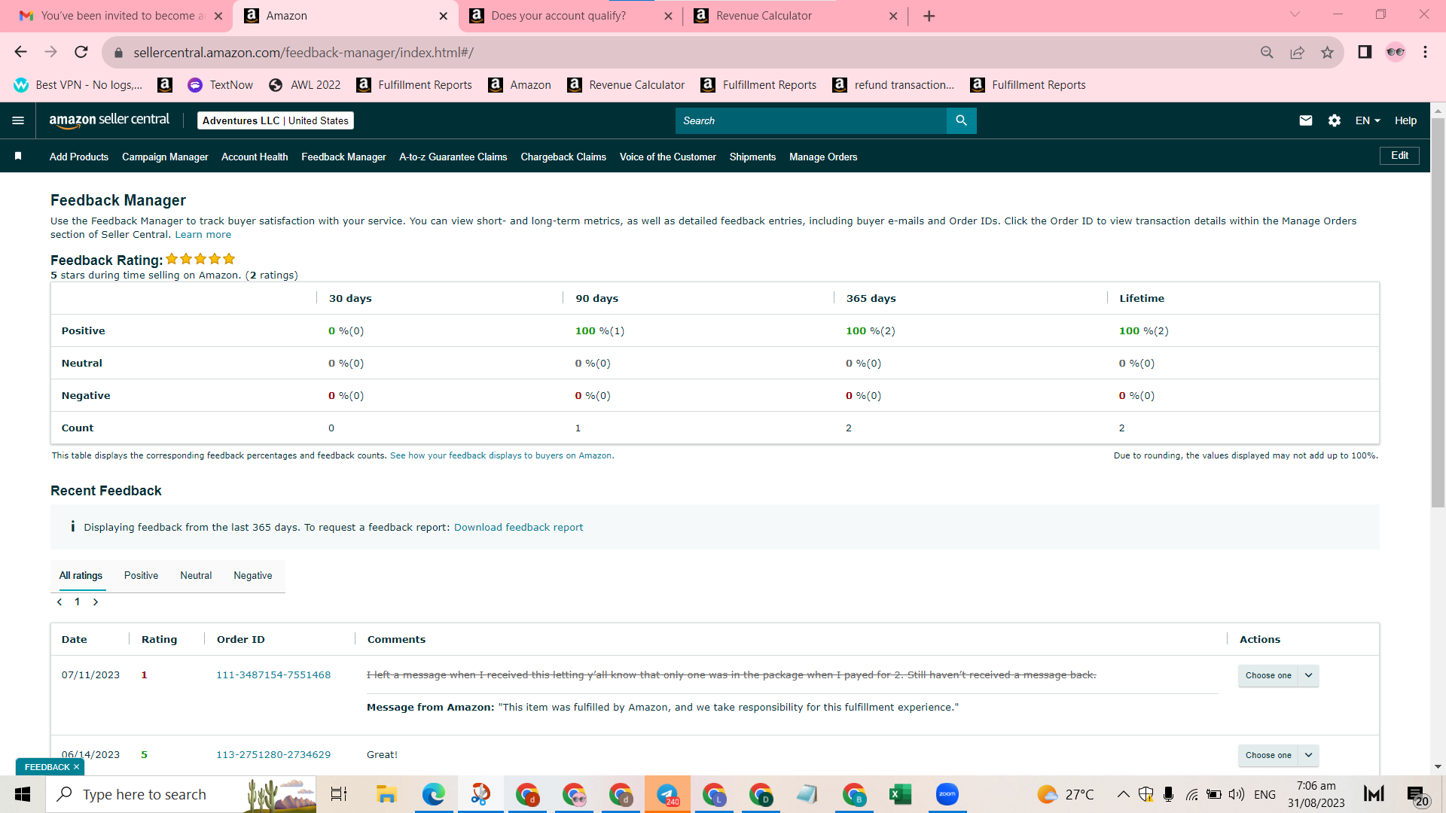Toggle the browser side panel icon
Screen dimensions: 1446x813
point(1365,52)
